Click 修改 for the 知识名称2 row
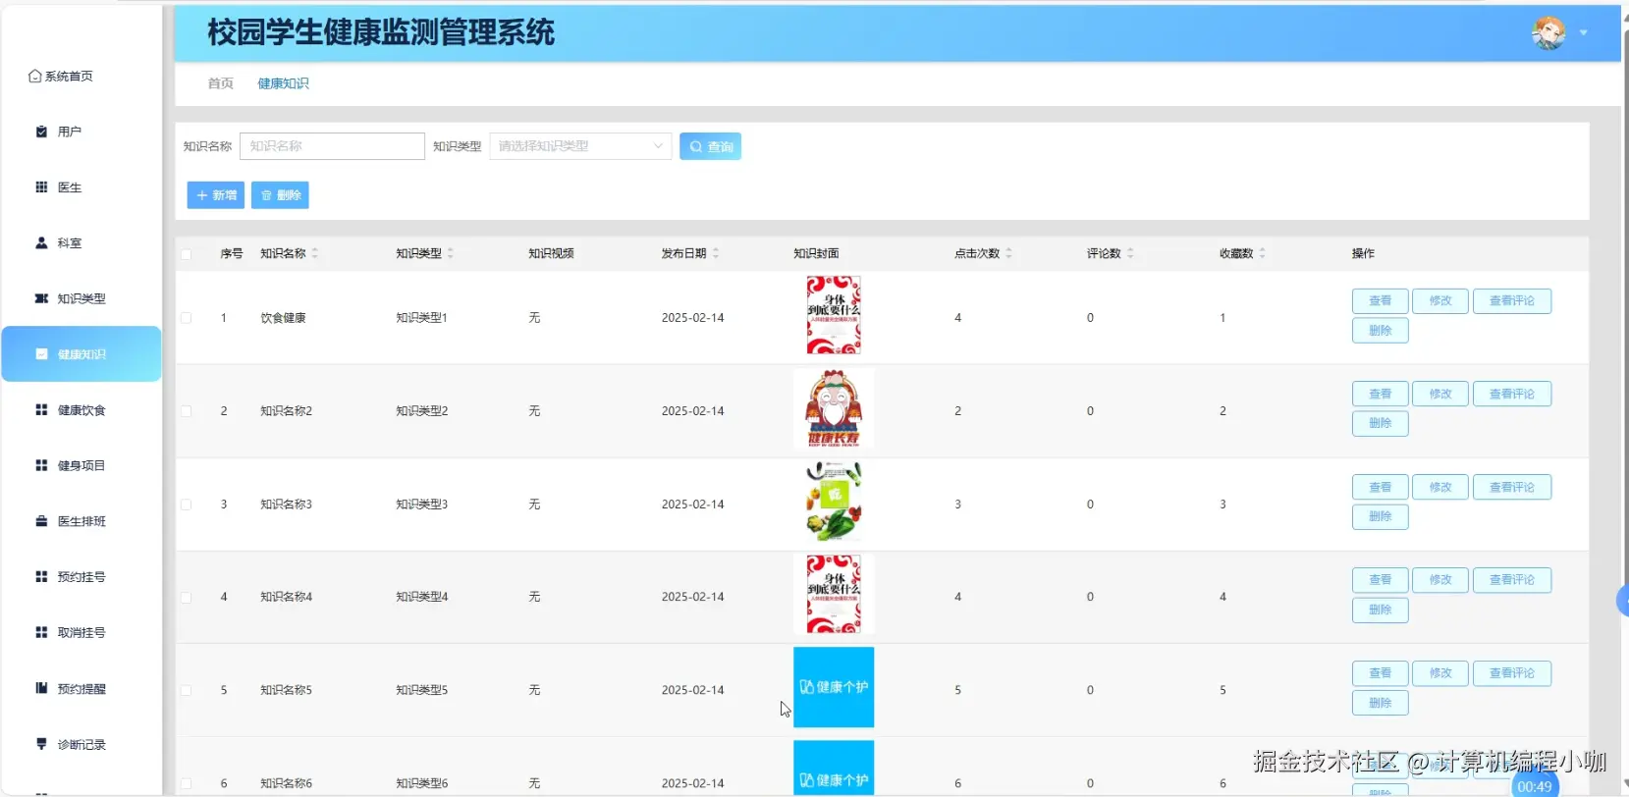The height and width of the screenshot is (797, 1629). pos(1439,394)
